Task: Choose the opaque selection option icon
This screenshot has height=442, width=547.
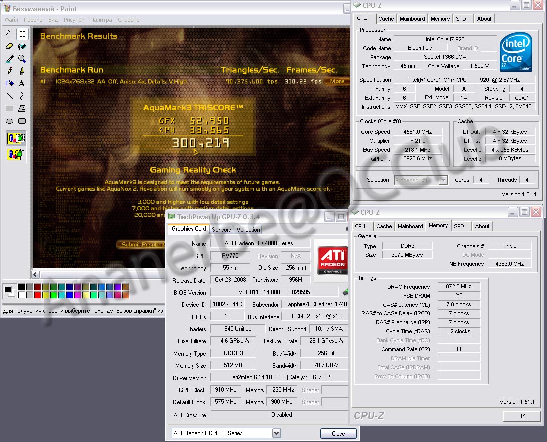Action: coord(16,138)
